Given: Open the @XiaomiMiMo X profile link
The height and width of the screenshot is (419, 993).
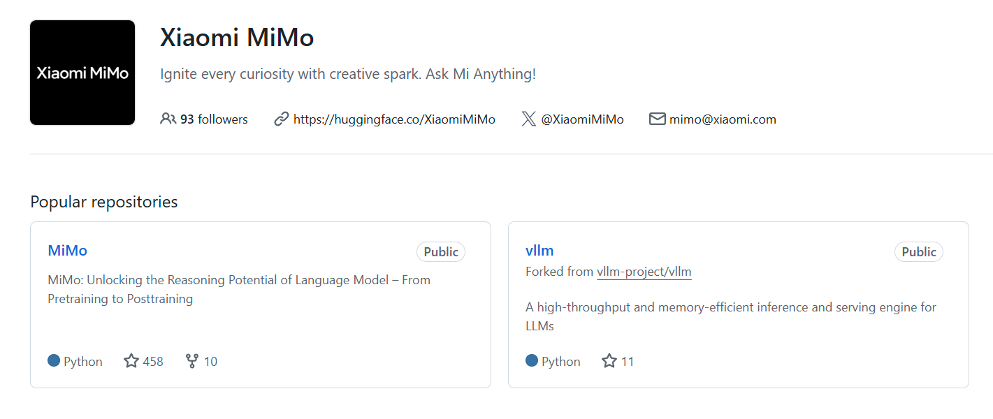Looking at the screenshot, I should 582,119.
